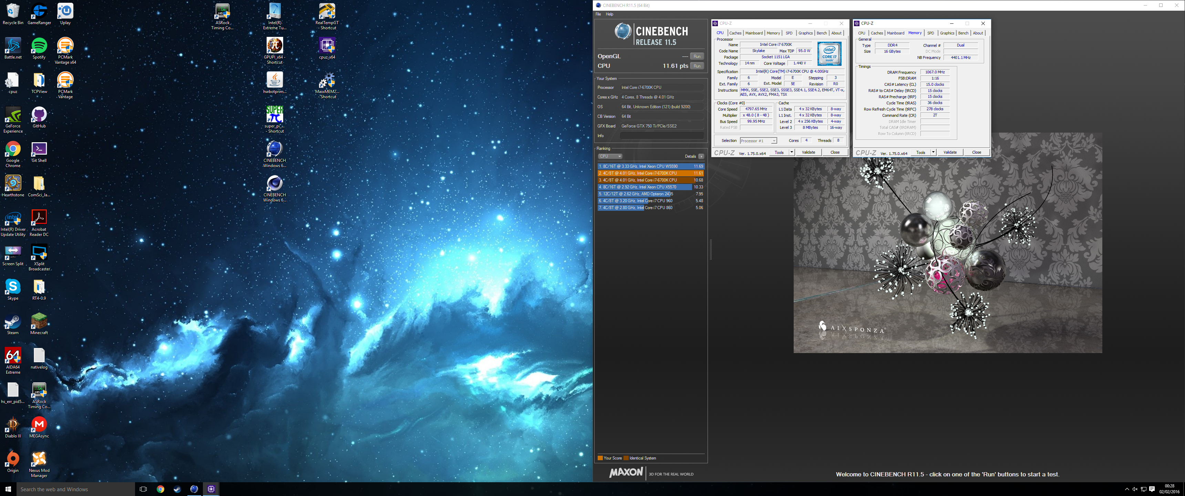Open About tab in right CPU-Z window

pyautogui.click(x=978, y=33)
